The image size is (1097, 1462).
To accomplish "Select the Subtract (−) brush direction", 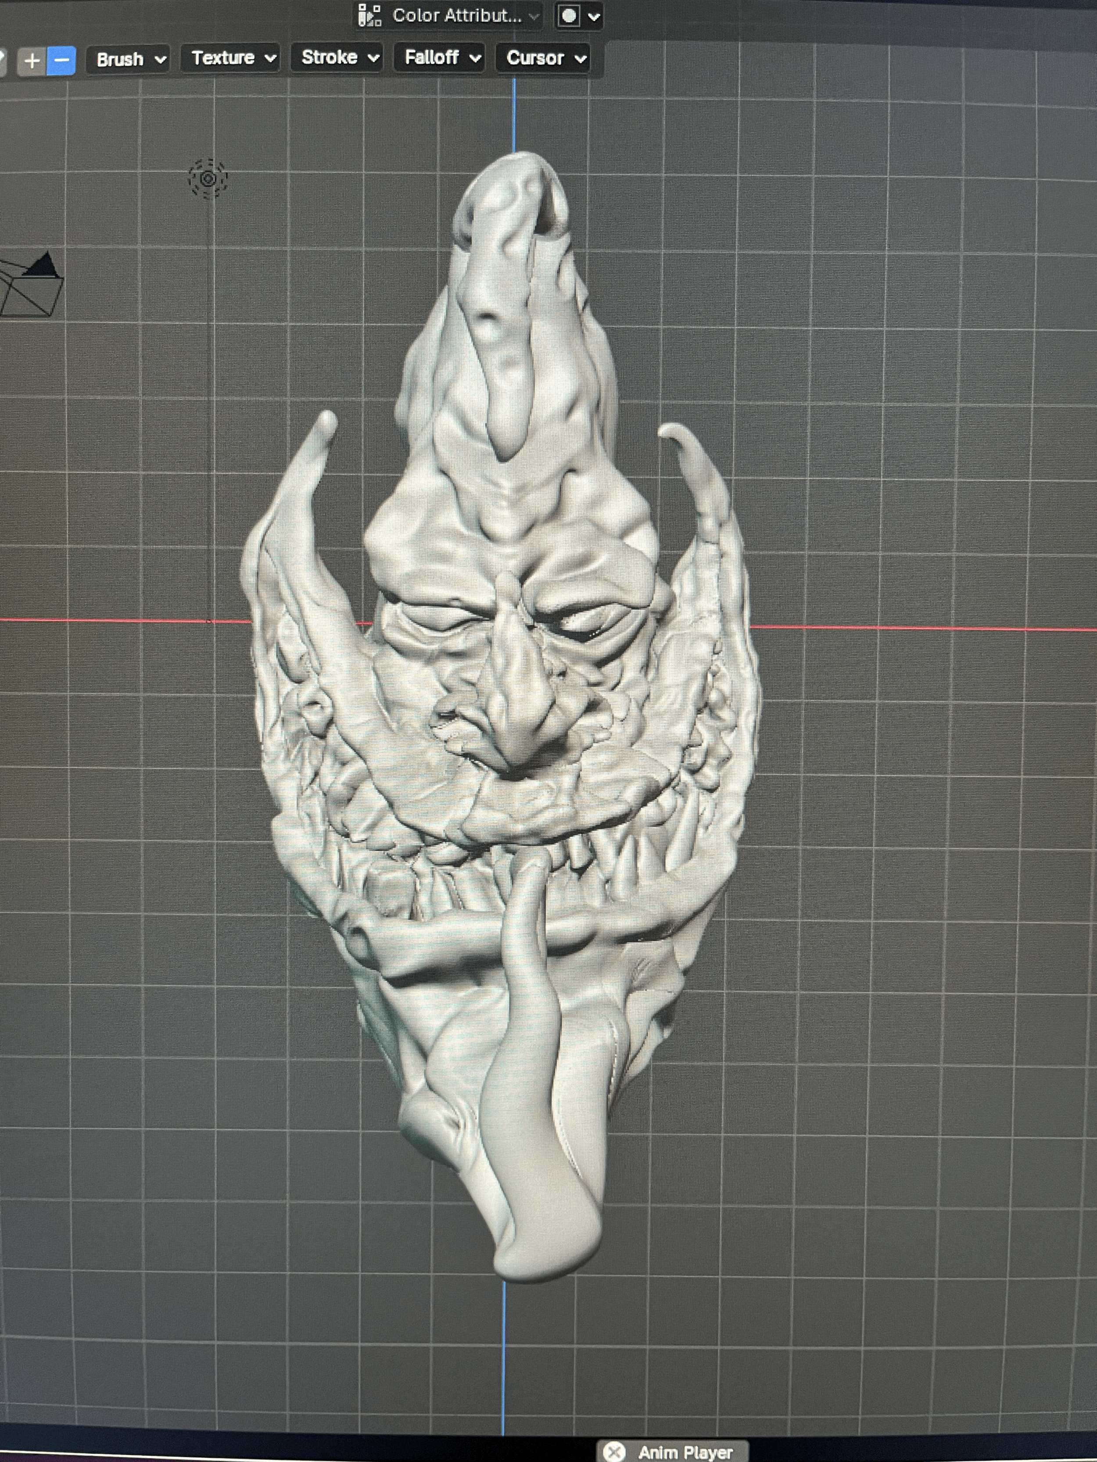I will coord(61,61).
